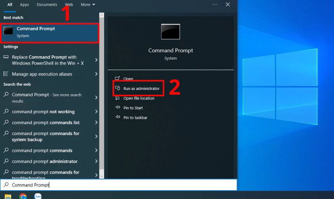Open File Explorer from taskbar
This screenshot has width=334, height=199.
[x=8, y=196]
